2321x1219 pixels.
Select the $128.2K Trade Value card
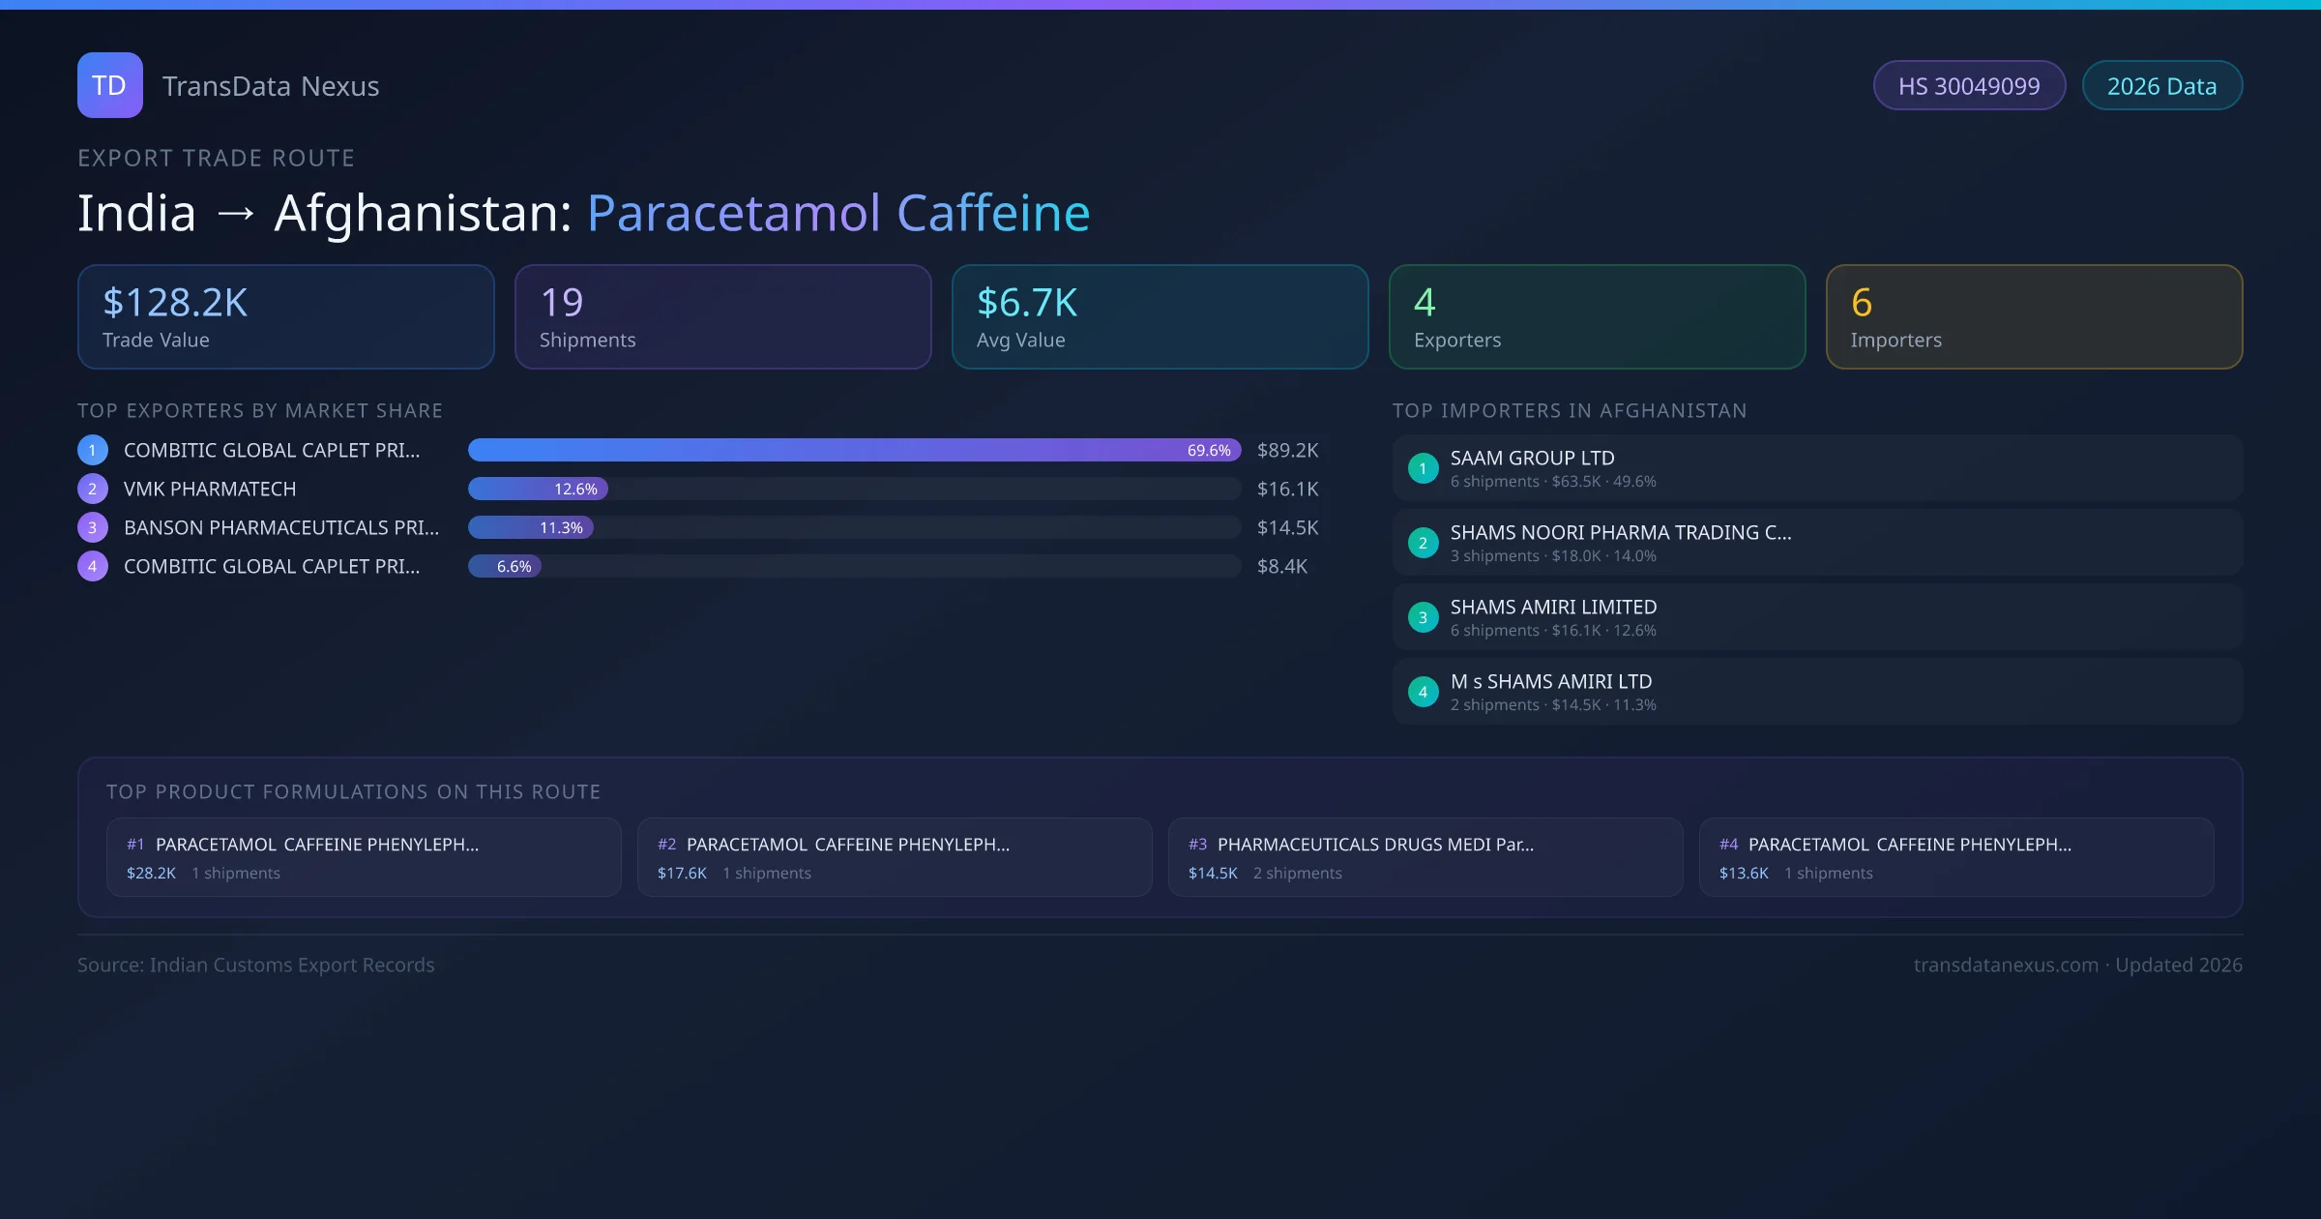tap(285, 317)
